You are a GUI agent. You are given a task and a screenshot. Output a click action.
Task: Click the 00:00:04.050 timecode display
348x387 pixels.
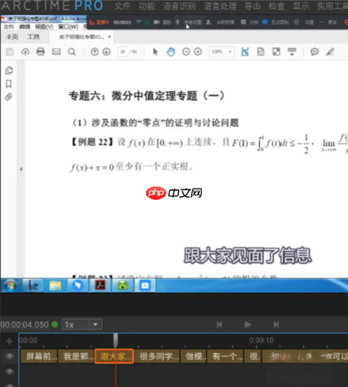24,324
